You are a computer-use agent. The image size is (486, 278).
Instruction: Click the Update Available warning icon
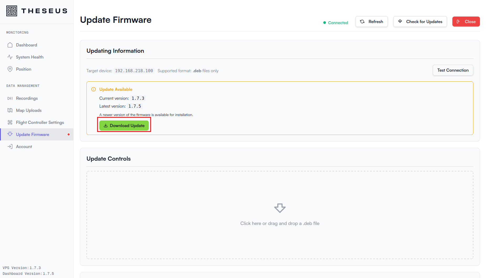coord(94,89)
